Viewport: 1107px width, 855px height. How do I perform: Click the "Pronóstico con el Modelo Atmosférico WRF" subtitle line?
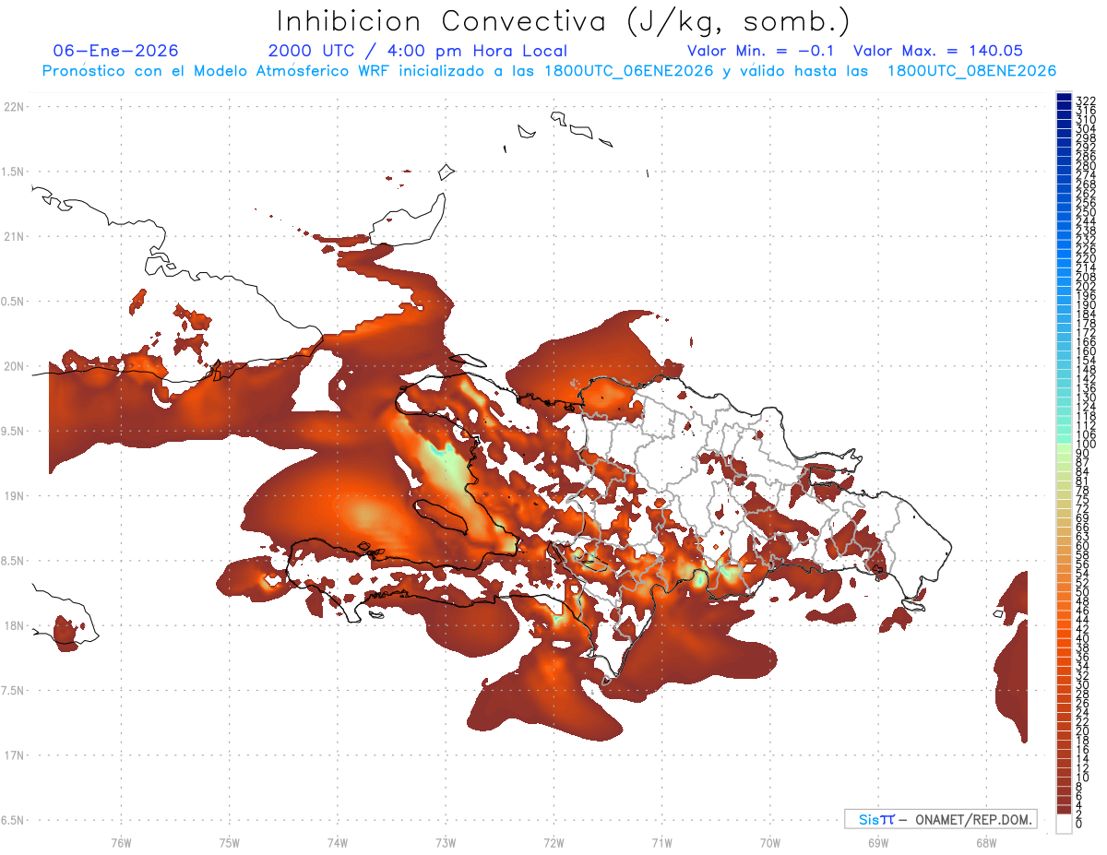pyautogui.click(x=549, y=71)
